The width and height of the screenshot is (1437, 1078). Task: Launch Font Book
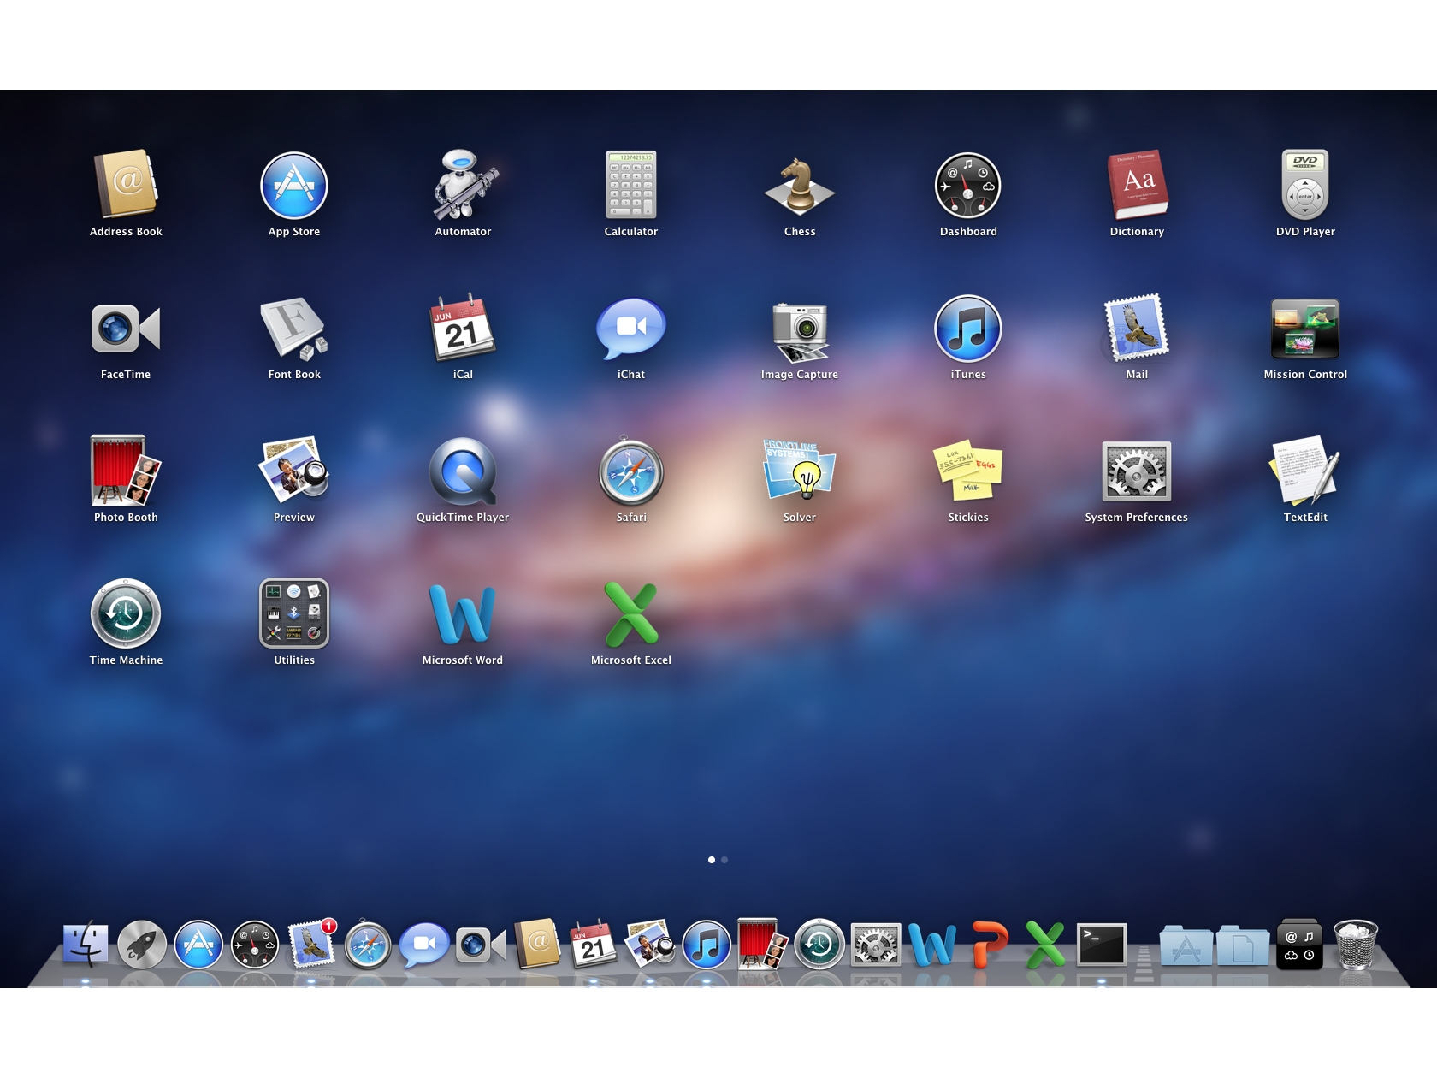(x=294, y=329)
